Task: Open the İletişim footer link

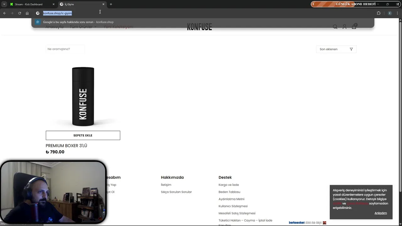Action: point(166,185)
